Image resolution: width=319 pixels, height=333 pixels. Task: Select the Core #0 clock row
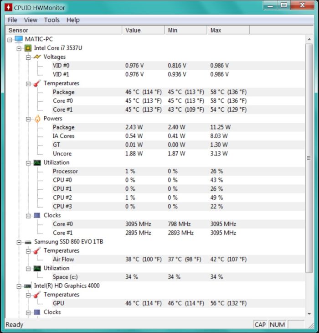pos(178,224)
